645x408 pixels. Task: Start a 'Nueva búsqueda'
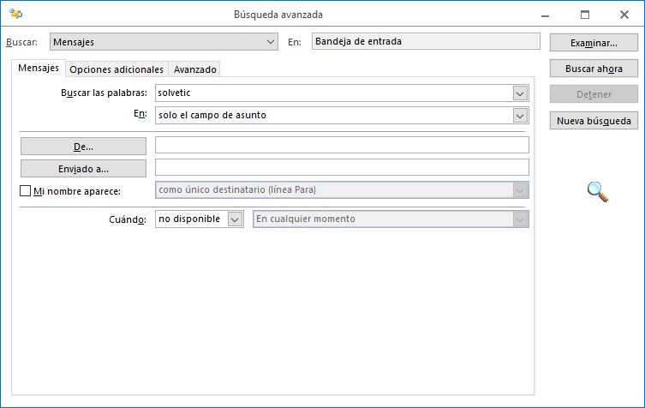[x=594, y=121]
